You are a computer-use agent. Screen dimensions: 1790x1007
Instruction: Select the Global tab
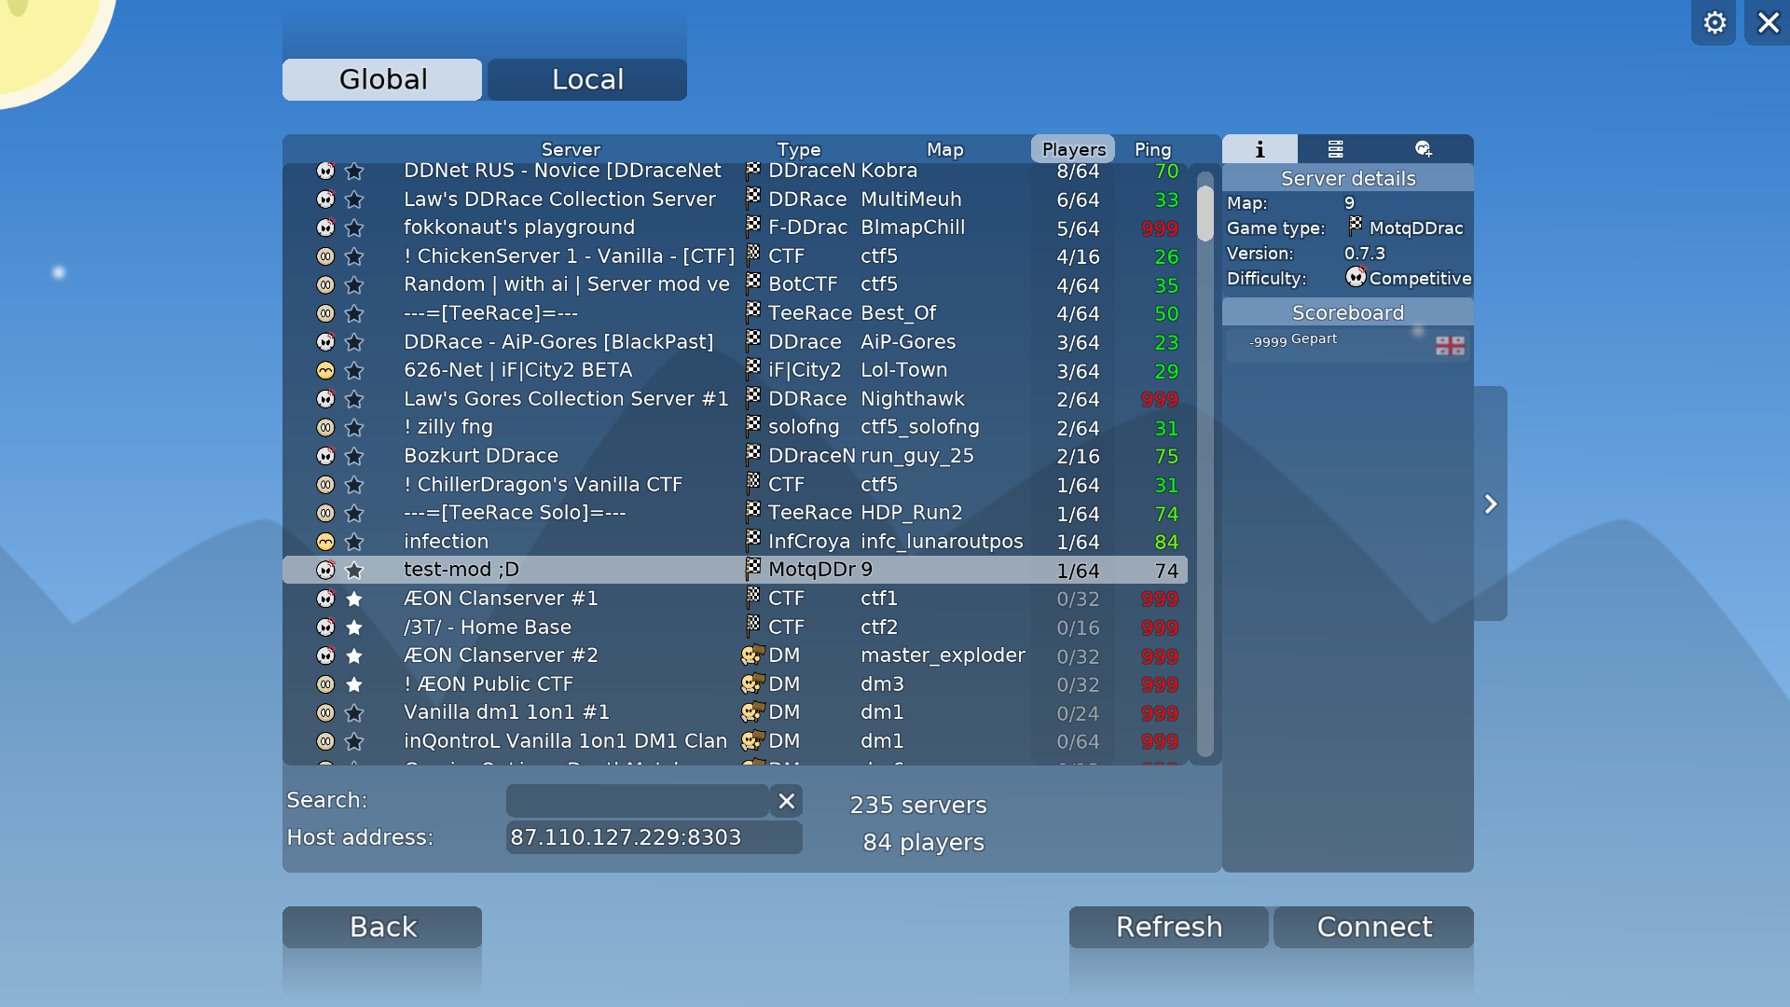coord(382,79)
